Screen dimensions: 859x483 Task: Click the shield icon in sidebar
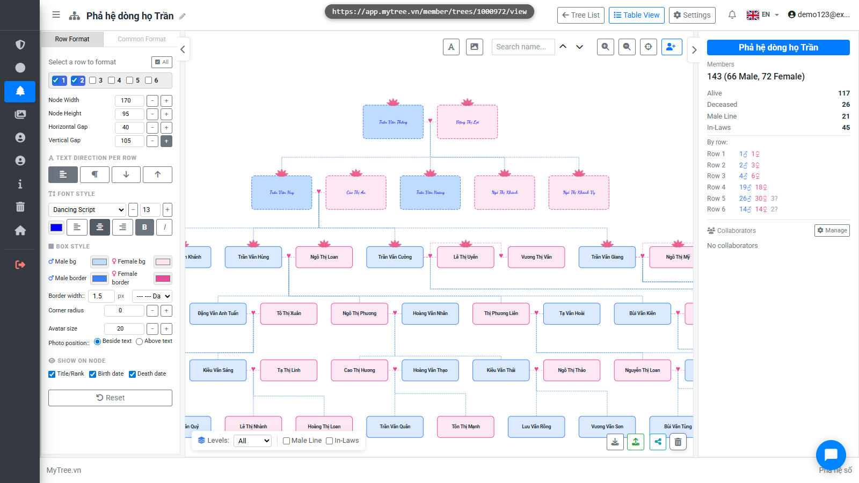tap(20, 45)
